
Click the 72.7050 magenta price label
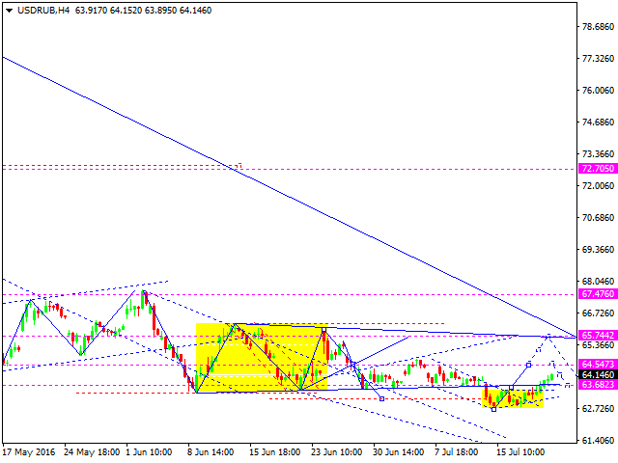pyautogui.click(x=598, y=169)
